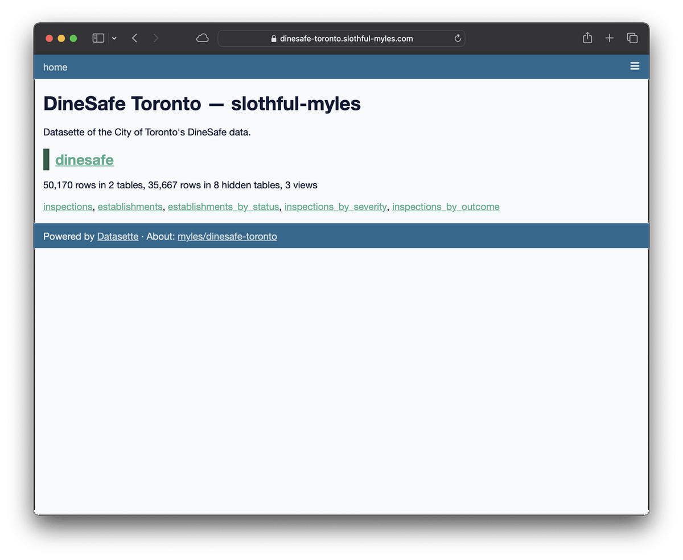Click the iCloud tab sync cloud icon

coord(202,38)
